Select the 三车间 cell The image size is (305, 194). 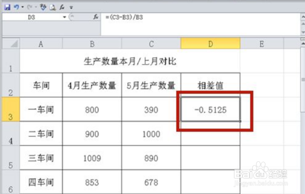41,158
